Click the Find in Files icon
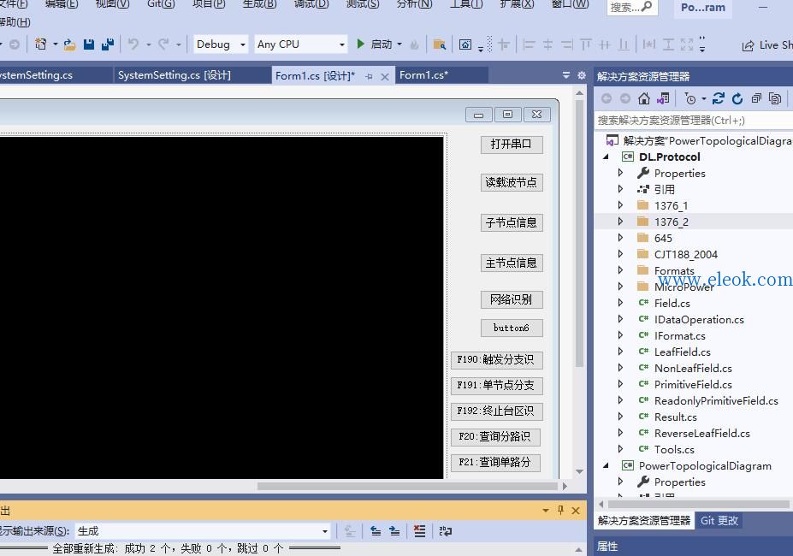 click(440, 44)
